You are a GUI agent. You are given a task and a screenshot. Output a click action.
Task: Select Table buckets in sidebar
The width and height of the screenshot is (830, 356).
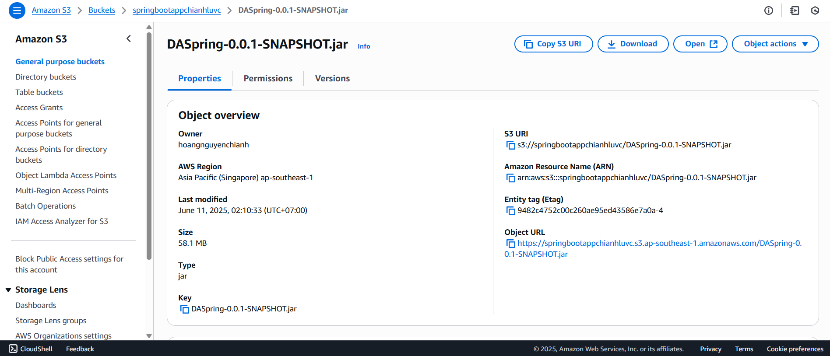[x=39, y=92]
